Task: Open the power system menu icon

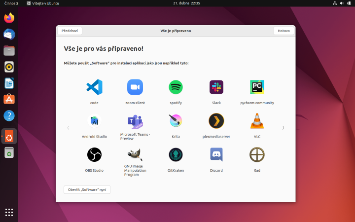Action: [349, 3]
